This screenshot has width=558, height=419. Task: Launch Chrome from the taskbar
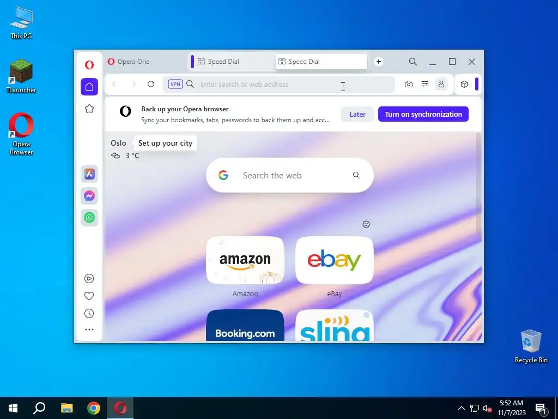click(x=94, y=408)
